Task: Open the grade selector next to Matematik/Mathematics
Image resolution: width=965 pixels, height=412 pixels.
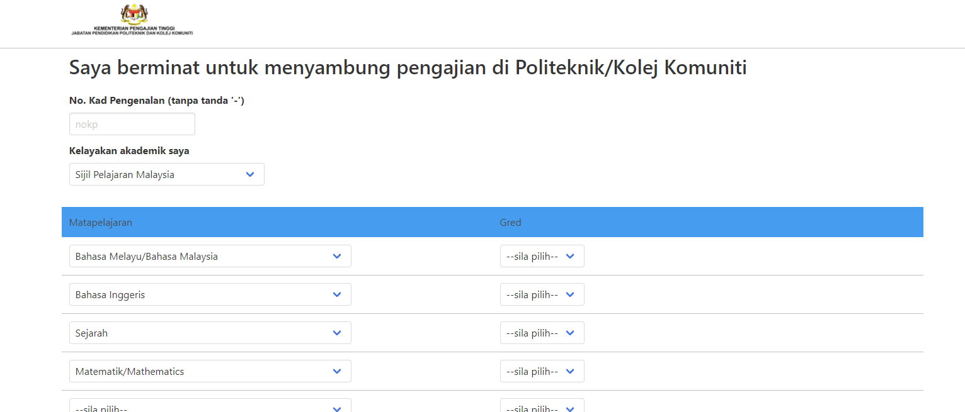Action: 542,371
